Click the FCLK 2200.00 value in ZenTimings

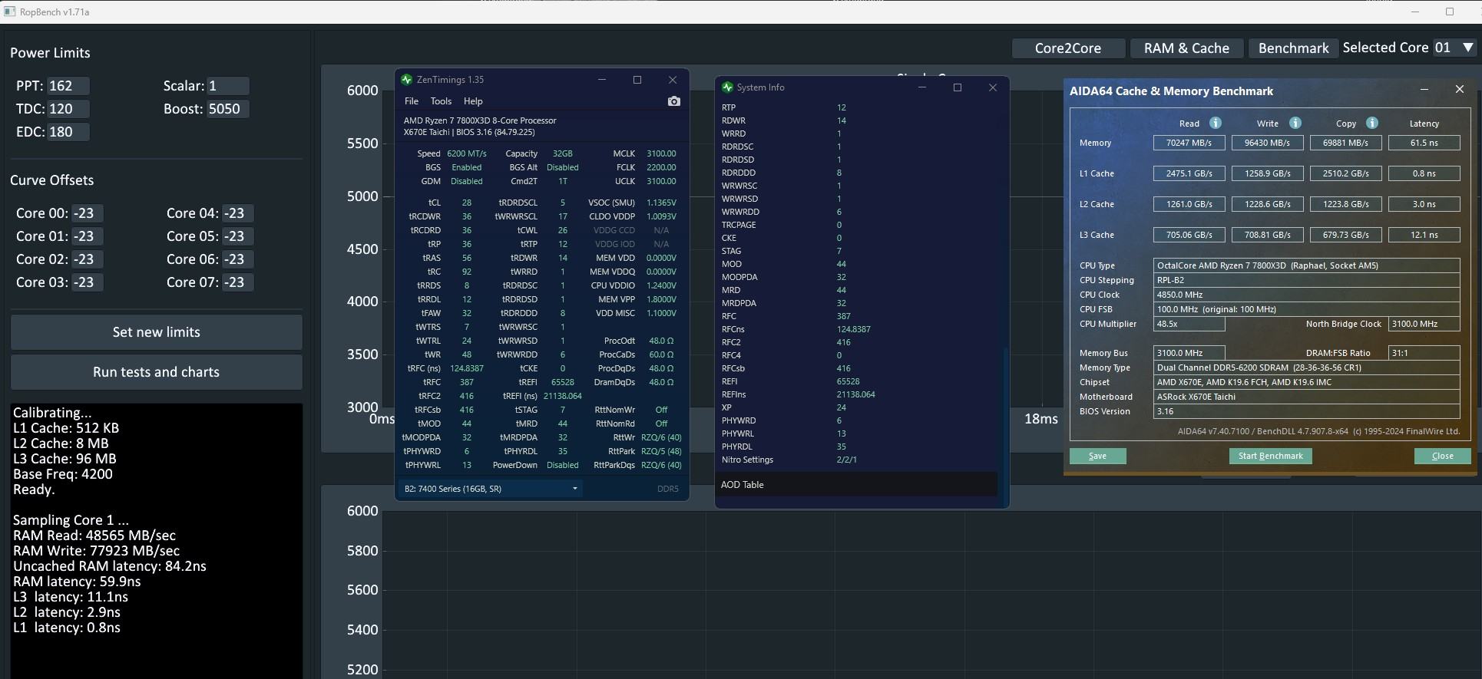pyautogui.click(x=661, y=167)
